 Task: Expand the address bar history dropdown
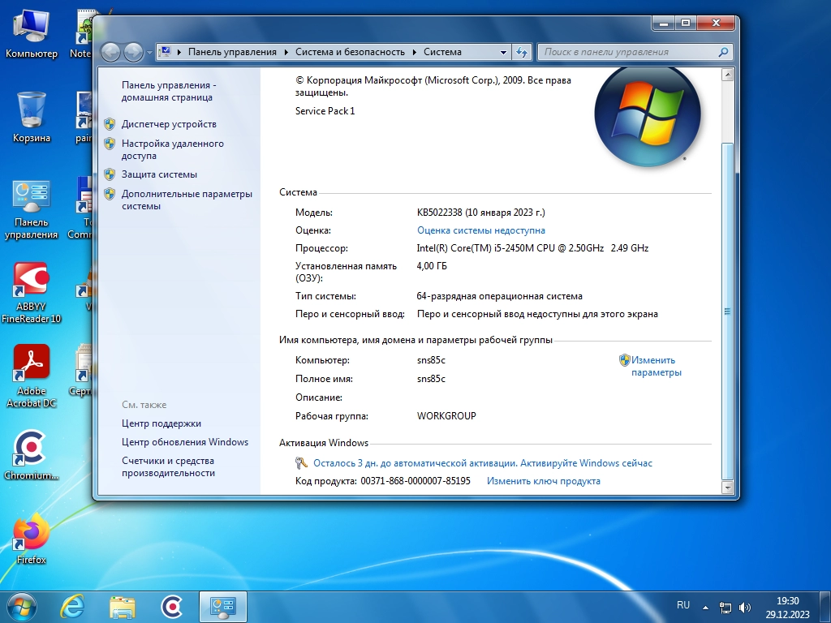click(504, 52)
